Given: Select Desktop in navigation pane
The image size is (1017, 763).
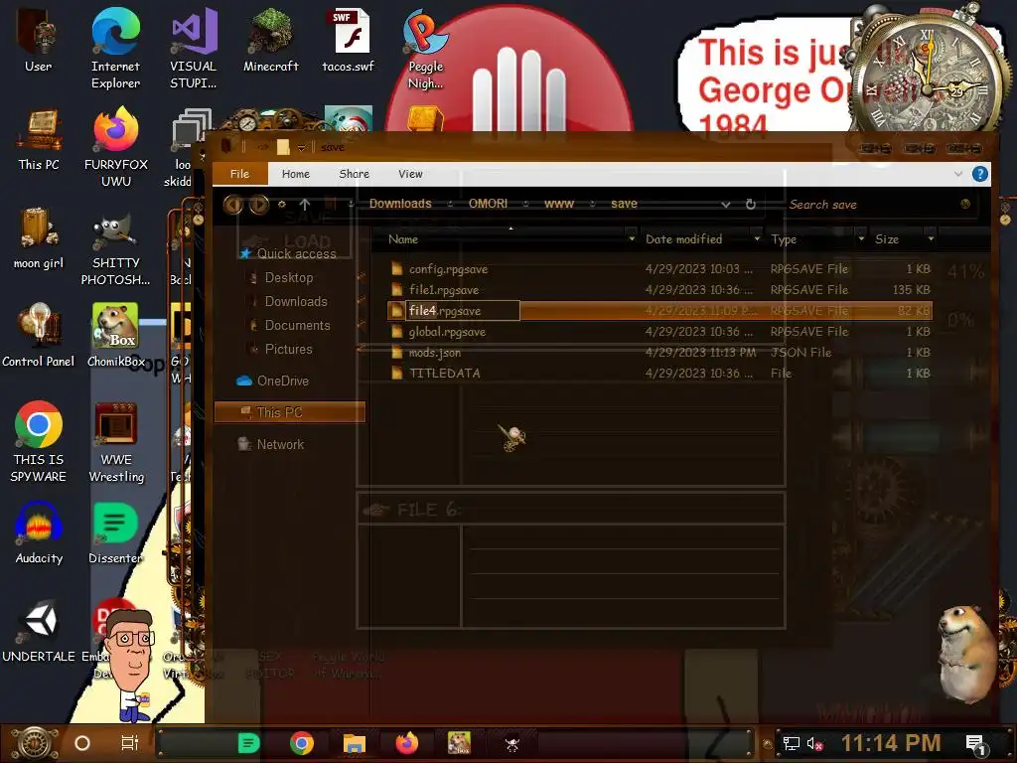Looking at the screenshot, I should pos(289,278).
